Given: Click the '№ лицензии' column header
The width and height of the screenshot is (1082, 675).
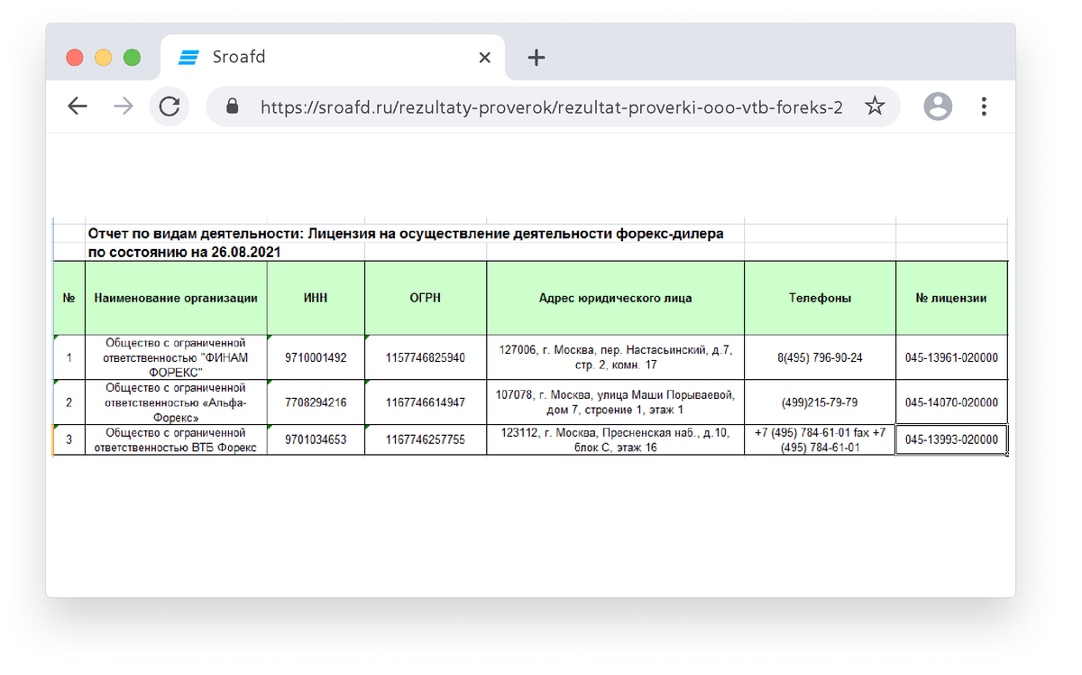Looking at the screenshot, I should tap(951, 298).
